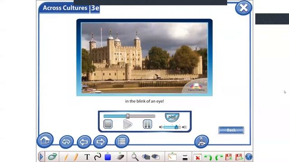Go to the previous page with left arrow
This screenshot has height=162, width=289.
coord(84,142)
